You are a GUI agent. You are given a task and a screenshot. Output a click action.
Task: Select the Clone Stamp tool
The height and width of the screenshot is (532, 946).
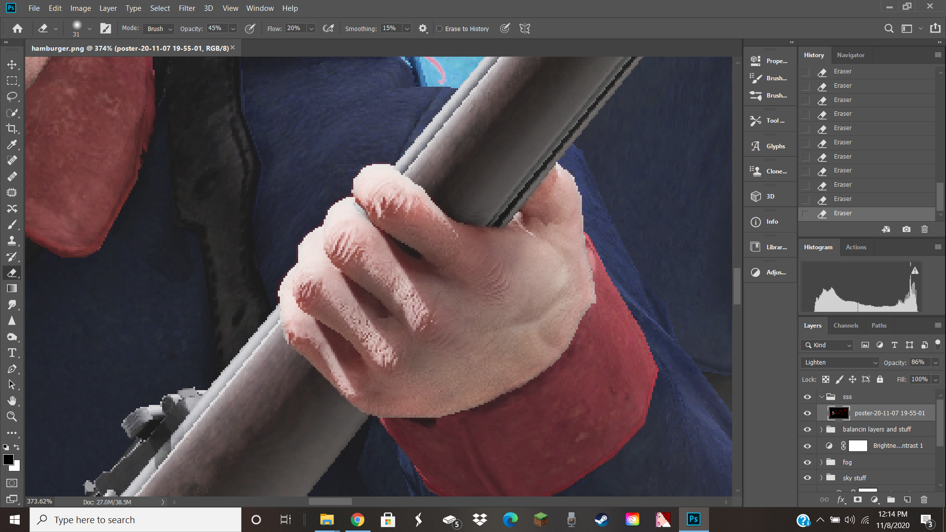(12, 240)
